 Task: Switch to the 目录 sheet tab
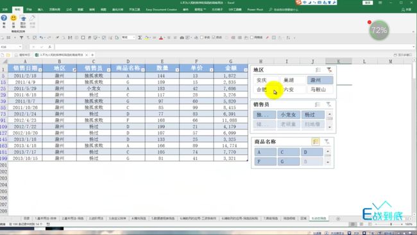point(26,218)
